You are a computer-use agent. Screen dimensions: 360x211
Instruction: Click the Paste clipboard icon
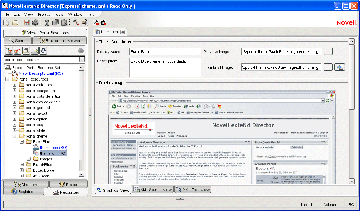64,22
